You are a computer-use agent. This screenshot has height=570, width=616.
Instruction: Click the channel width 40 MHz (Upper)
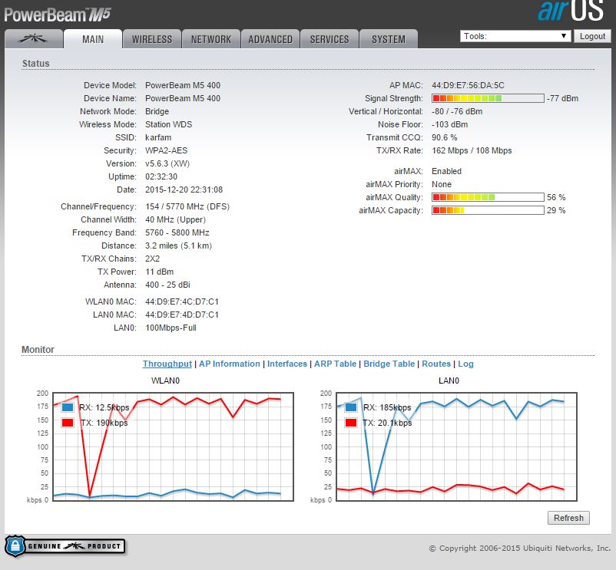tap(175, 219)
